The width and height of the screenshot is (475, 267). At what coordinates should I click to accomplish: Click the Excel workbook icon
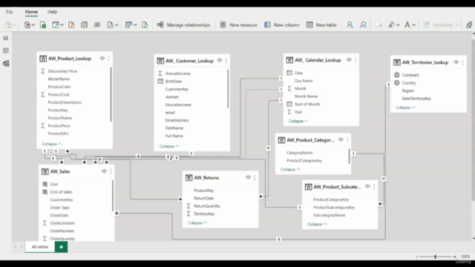pyautogui.click(x=43, y=24)
